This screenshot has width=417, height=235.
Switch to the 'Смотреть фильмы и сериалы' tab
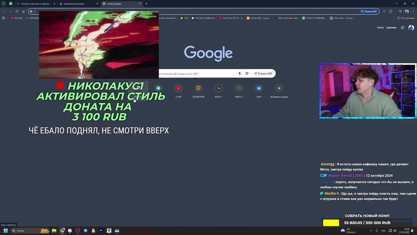point(35,4)
